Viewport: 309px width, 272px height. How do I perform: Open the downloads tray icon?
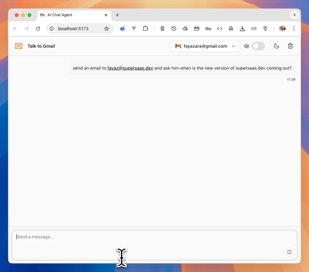point(242,29)
